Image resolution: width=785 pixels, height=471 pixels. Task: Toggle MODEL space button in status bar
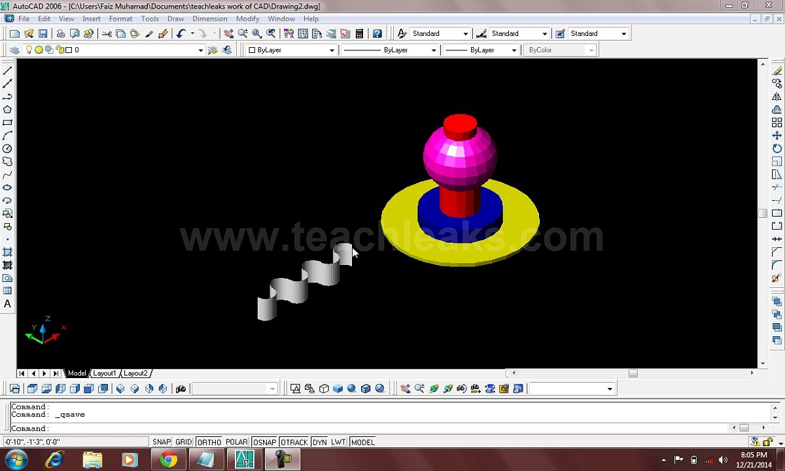362,442
